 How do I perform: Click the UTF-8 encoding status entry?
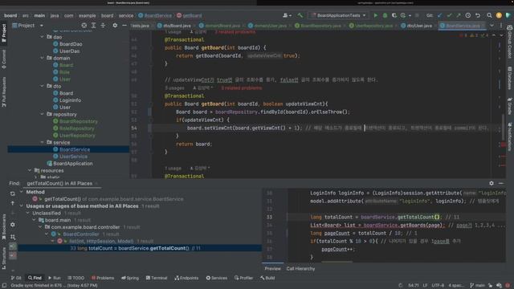(438, 286)
